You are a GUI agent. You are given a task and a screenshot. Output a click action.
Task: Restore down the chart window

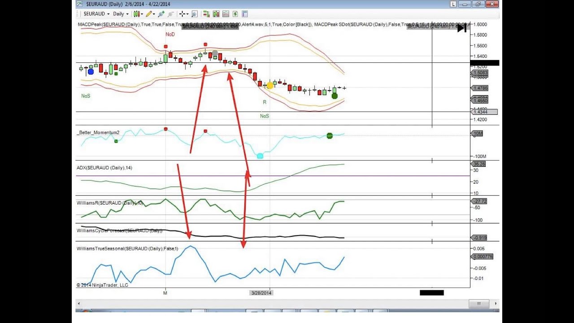(478, 4)
